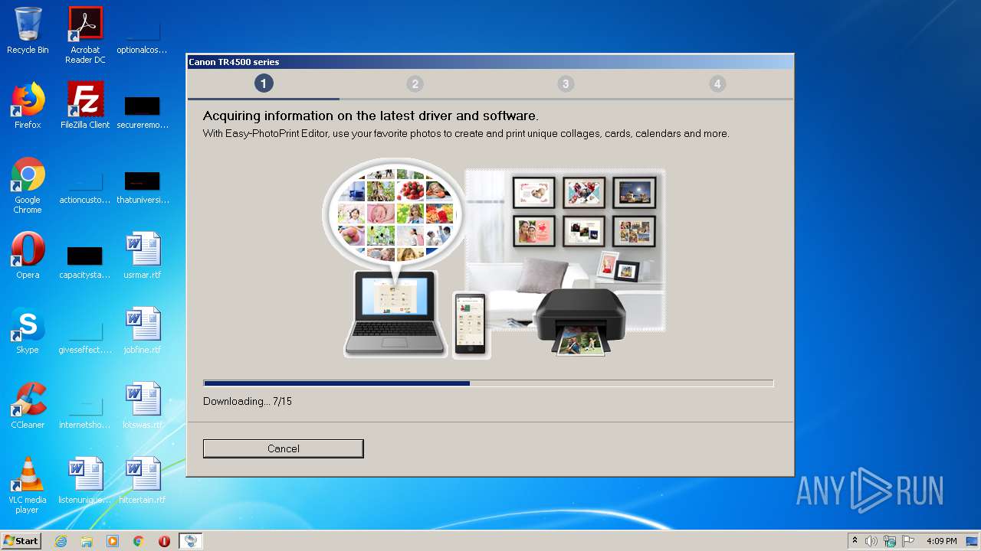Viewport: 981px width, 551px height.
Task: Open Action Center flag tray icon
Action: click(907, 541)
